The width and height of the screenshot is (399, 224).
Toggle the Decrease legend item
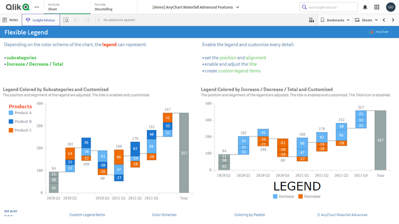pyautogui.click(x=309, y=196)
